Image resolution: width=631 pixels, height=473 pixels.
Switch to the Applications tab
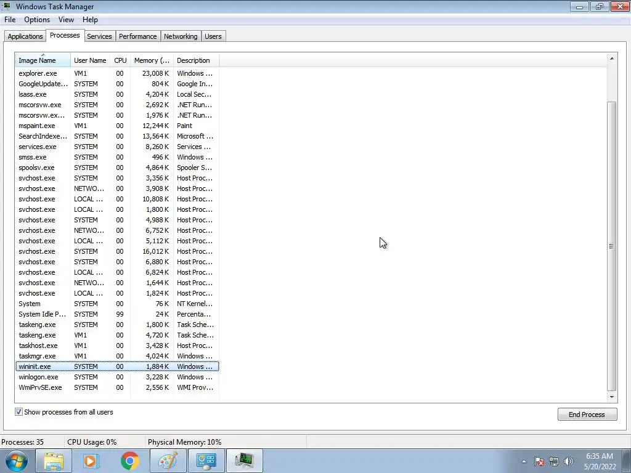pos(25,36)
